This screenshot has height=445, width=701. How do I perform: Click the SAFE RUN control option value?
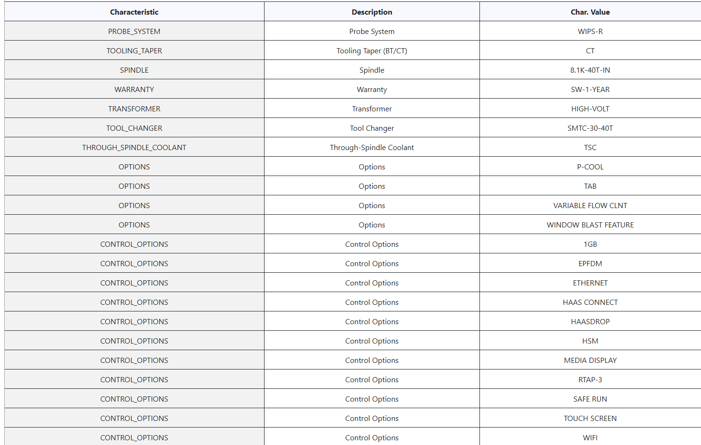590,399
